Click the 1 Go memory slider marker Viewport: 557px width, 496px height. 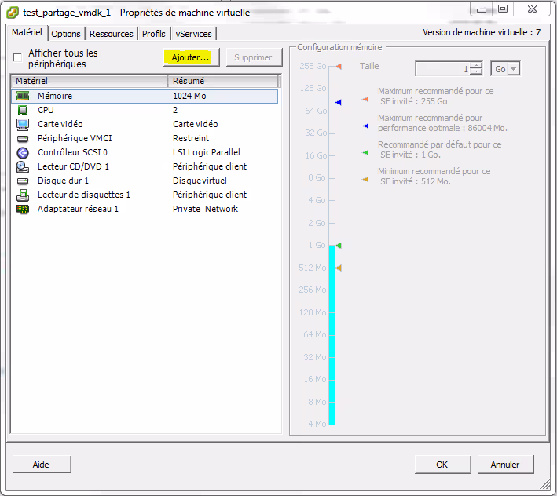pos(338,246)
